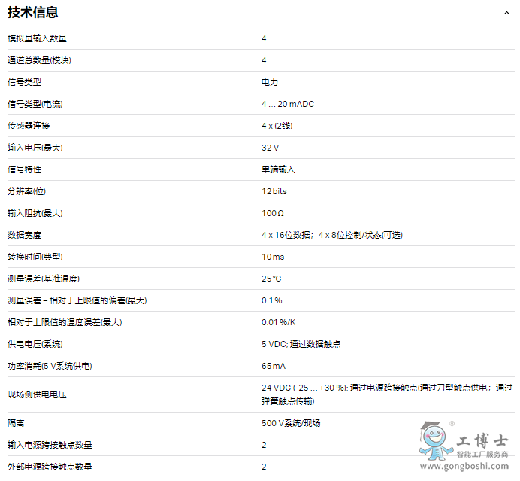Select the 4 … 20 mADC value

(x=288, y=104)
